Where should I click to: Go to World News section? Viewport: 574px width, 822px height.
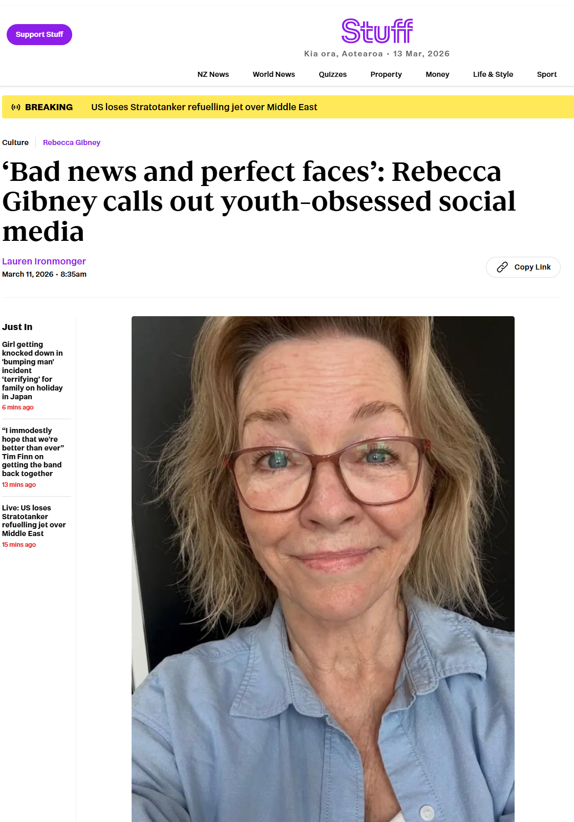[273, 74]
